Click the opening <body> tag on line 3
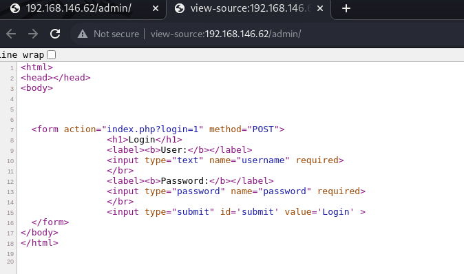The height and width of the screenshot is (274, 464). (36, 88)
